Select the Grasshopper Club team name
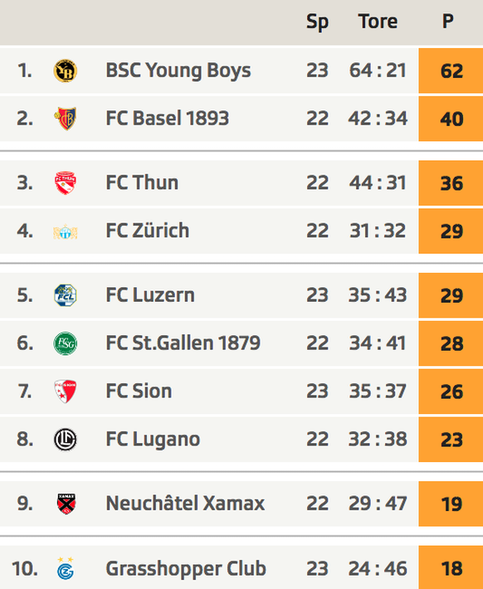 point(186,568)
